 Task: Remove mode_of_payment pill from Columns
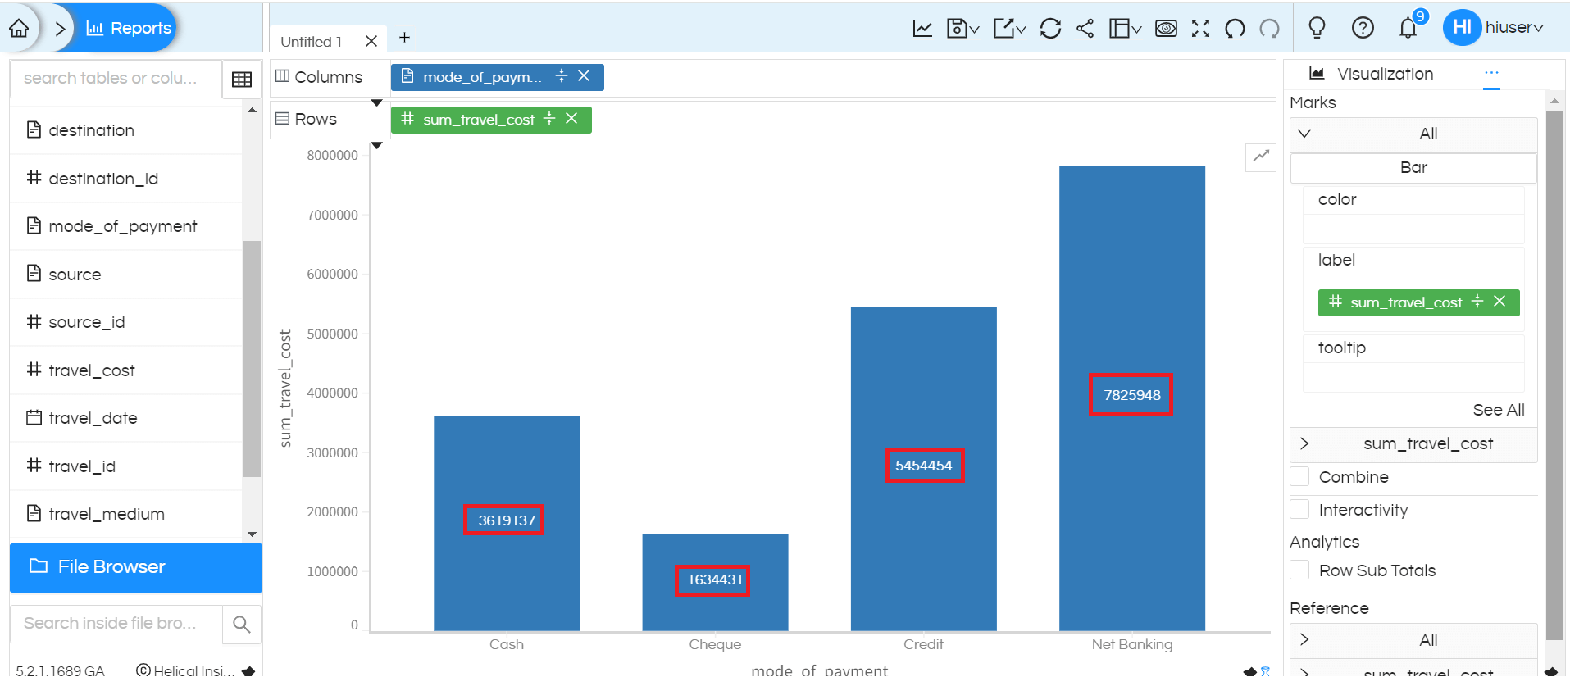[x=584, y=76]
